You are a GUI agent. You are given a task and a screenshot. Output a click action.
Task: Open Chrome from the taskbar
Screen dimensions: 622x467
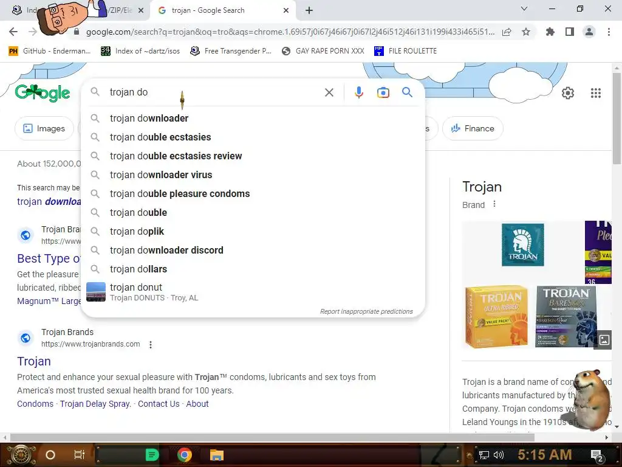[x=185, y=455]
